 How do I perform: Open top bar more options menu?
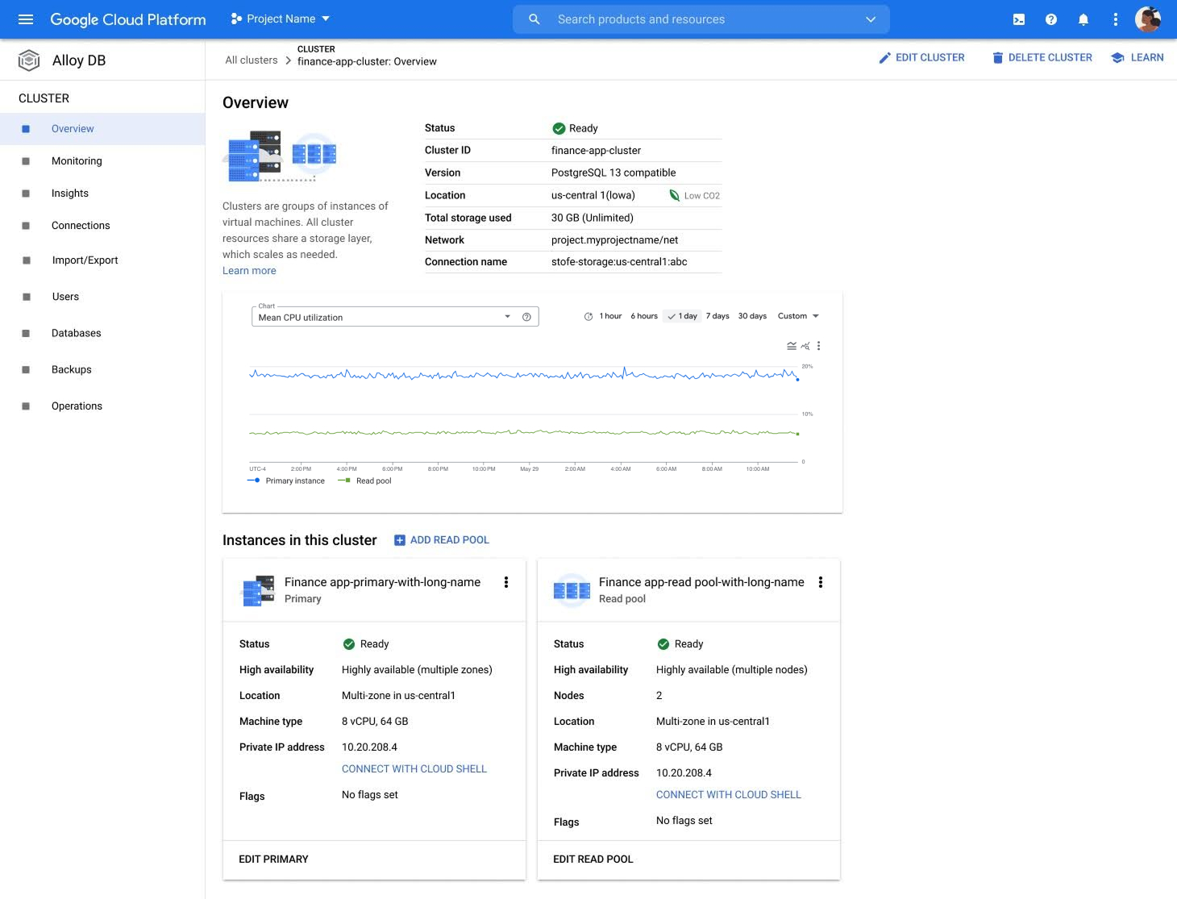point(1116,19)
